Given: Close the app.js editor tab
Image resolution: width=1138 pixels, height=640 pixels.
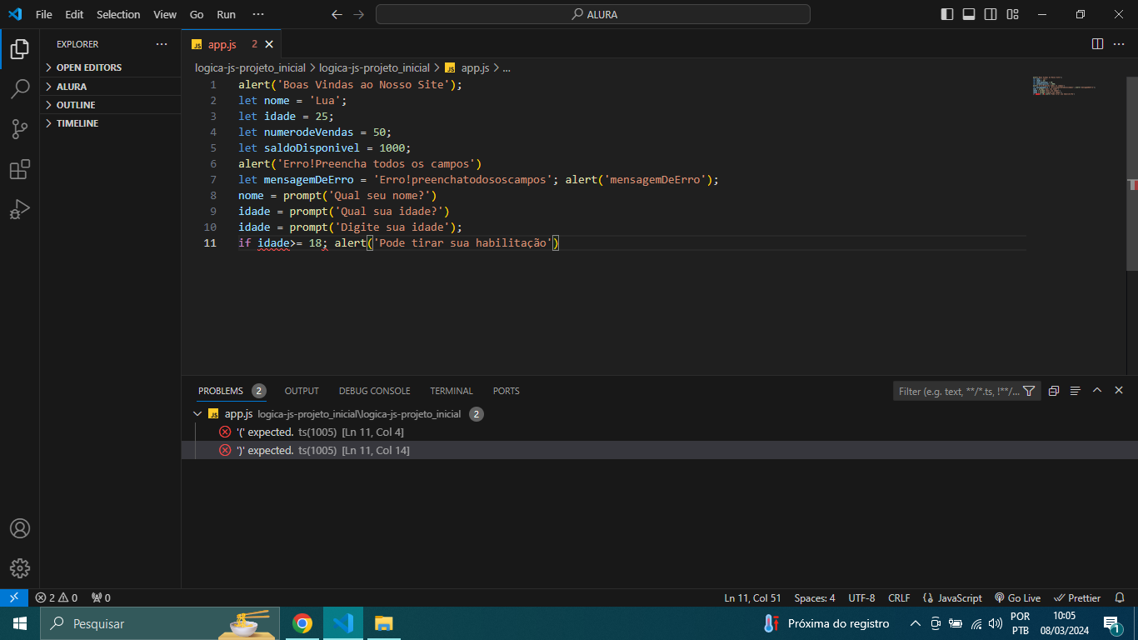Looking at the screenshot, I should [x=269, y=45].
